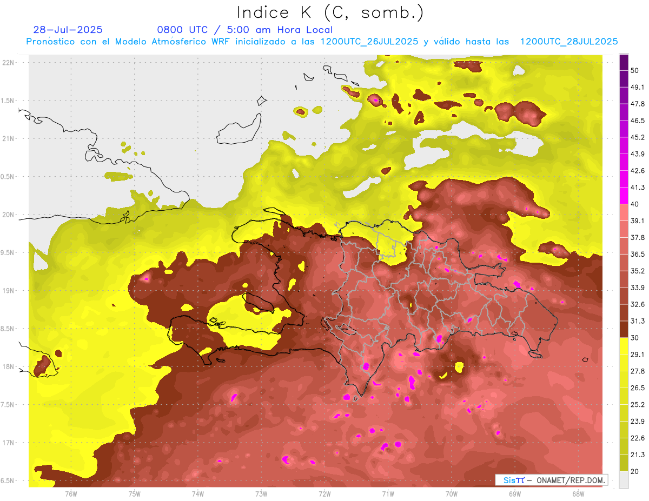Click the '20N' latitude label
Viewport: 649px width, 501px height.
click(9, 215)
